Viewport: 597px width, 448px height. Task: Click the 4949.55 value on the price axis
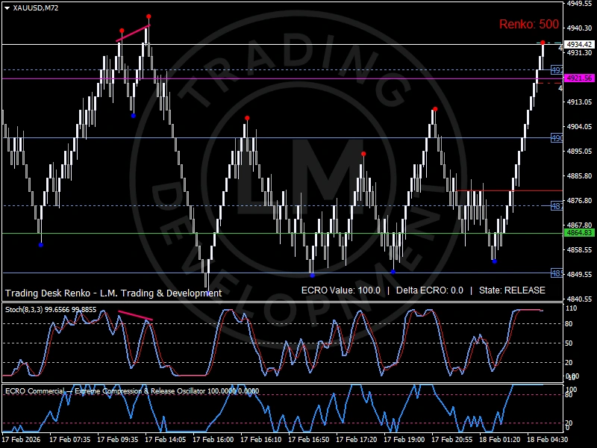click(x=579, y=4)
